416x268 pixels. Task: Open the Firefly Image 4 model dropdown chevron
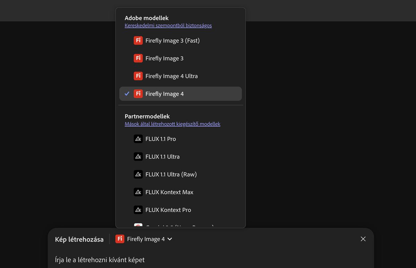click(x=170, y=239)
